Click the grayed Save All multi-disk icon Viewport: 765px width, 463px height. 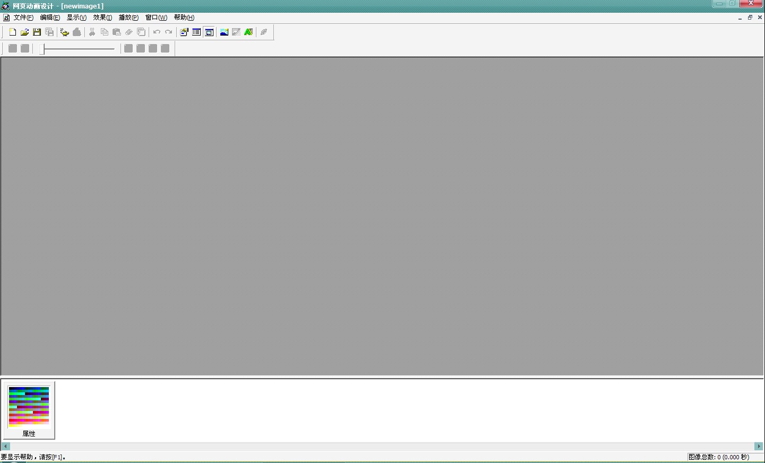point(49,32)
